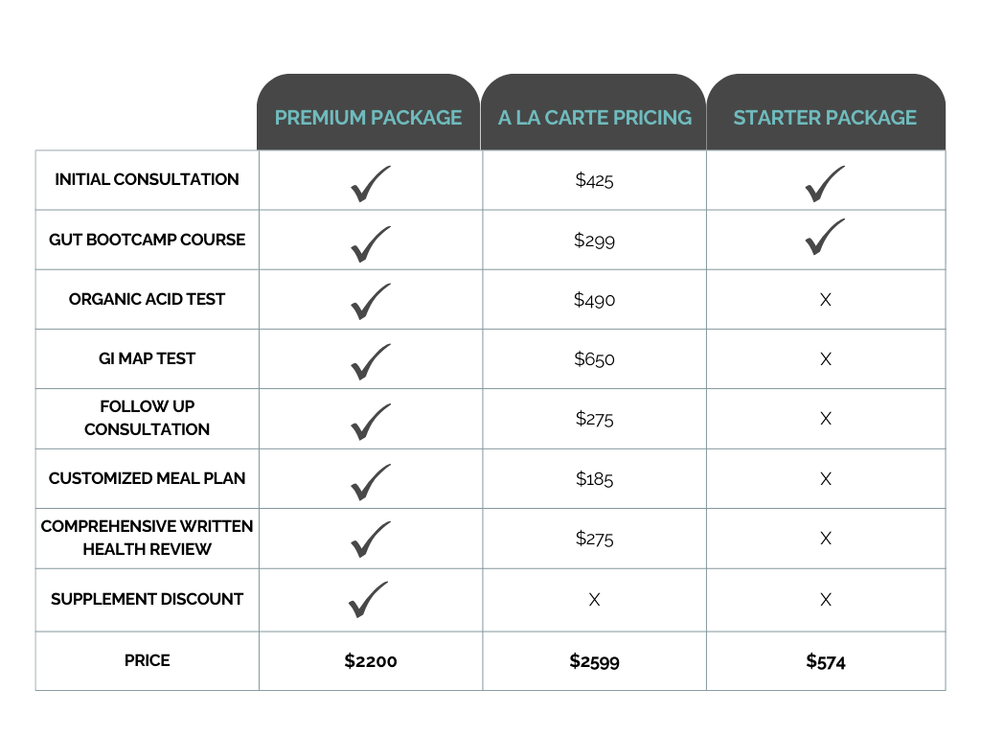Click the Starter Package Initial Consultation checkmark
The width and height of the screenshot is (981, 736).
(x=825, y=184)
